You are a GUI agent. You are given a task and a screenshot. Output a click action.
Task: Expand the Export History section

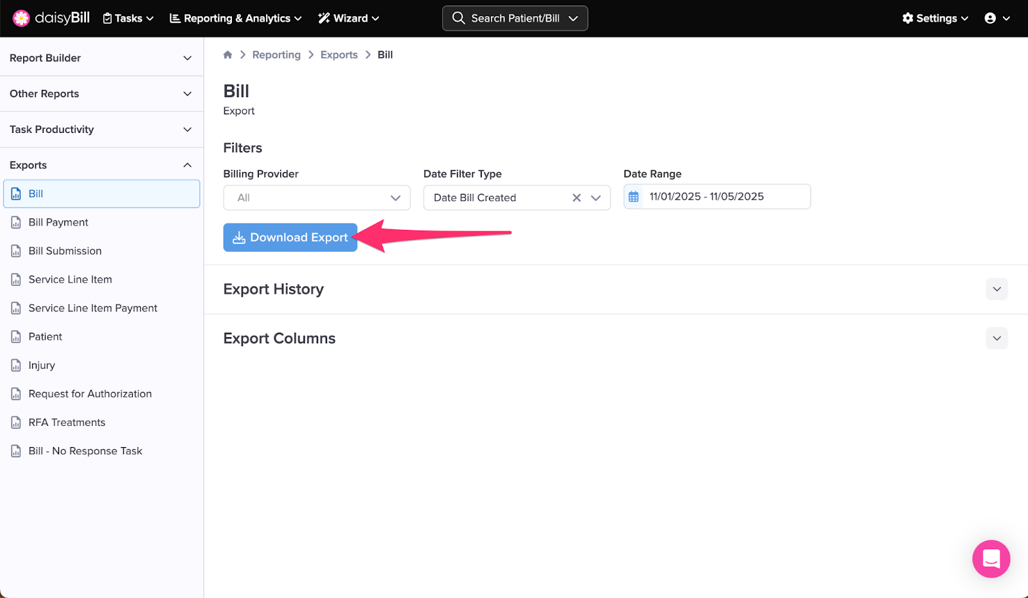click(x=997, y=289)
